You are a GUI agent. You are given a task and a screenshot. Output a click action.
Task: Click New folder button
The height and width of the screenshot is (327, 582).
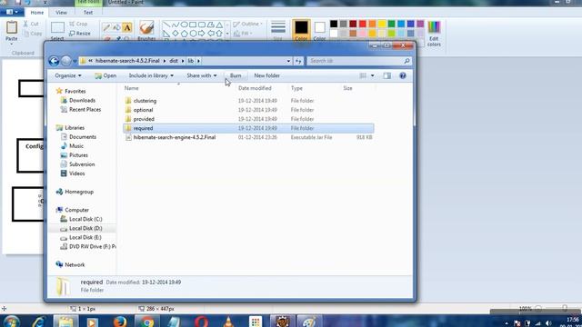(266, 75)
